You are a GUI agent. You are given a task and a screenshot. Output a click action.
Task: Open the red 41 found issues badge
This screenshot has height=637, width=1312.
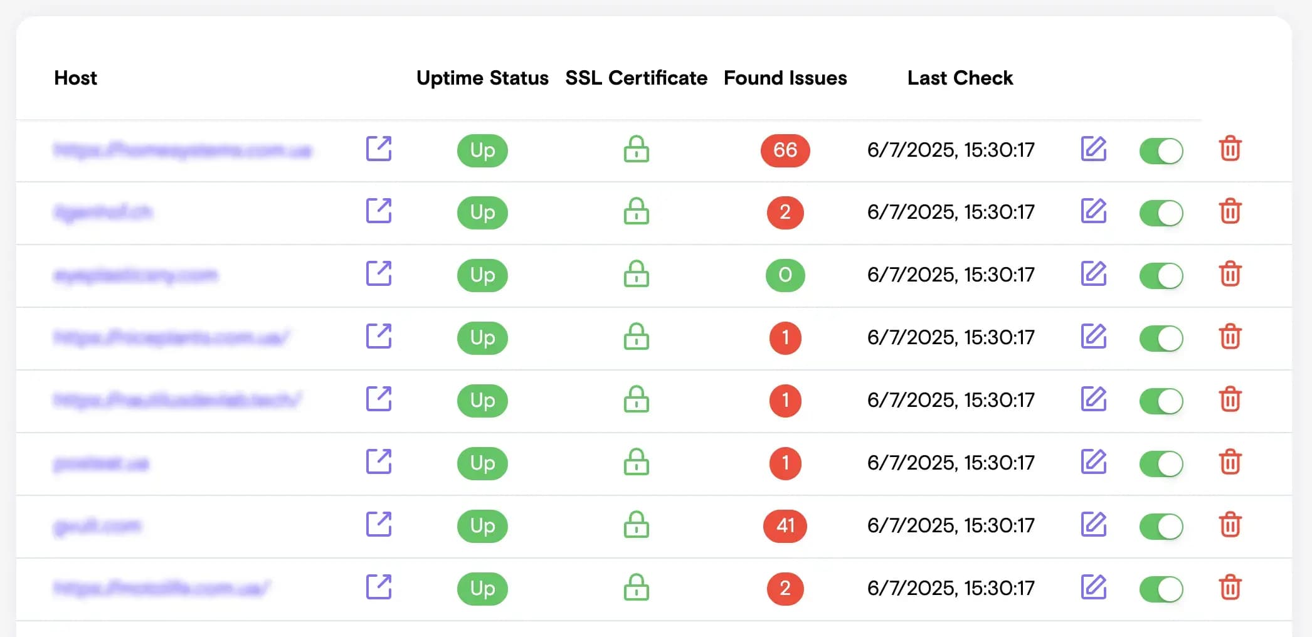tap(785, 526)
